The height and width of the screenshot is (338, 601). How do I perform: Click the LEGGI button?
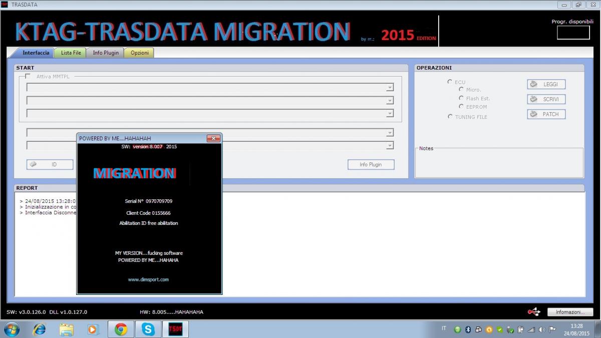click(x=546, y=84)
